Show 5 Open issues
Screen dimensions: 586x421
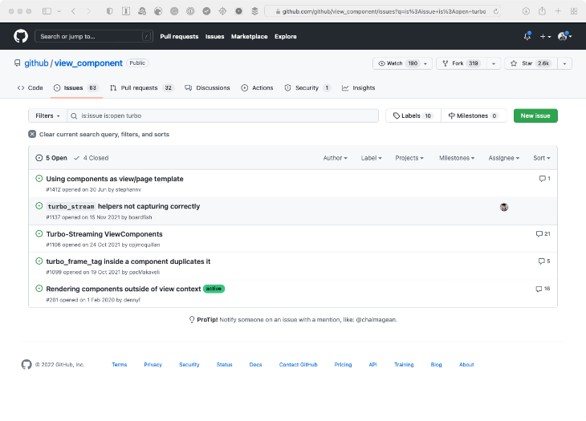click(51, 158)
